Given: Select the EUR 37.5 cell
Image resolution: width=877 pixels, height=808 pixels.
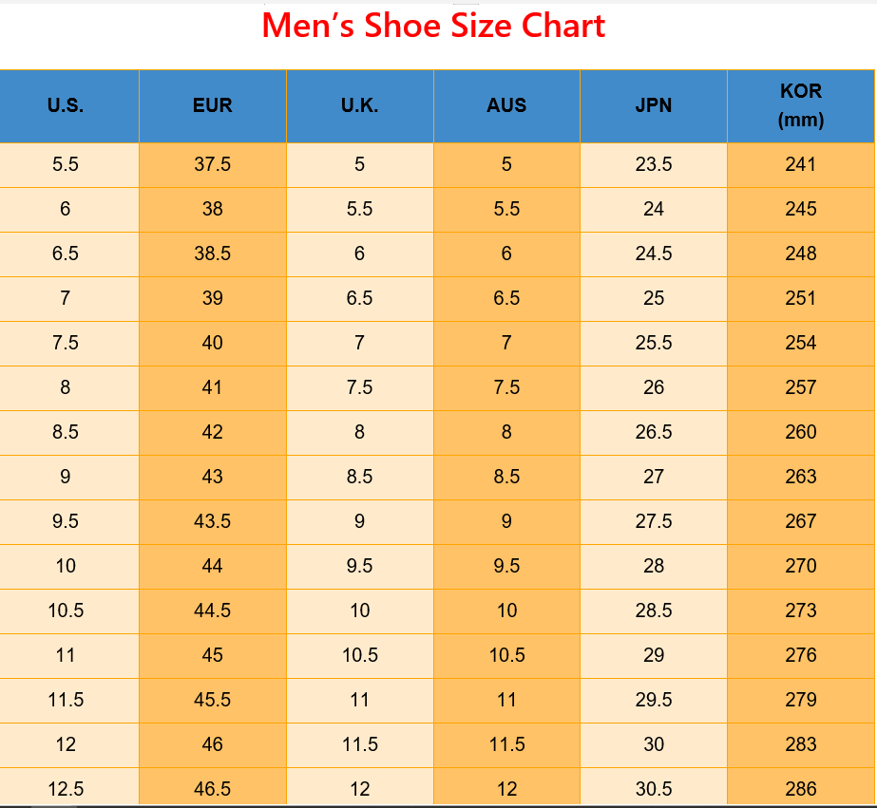Looking at the screenshot, I should tap(212, 164).
